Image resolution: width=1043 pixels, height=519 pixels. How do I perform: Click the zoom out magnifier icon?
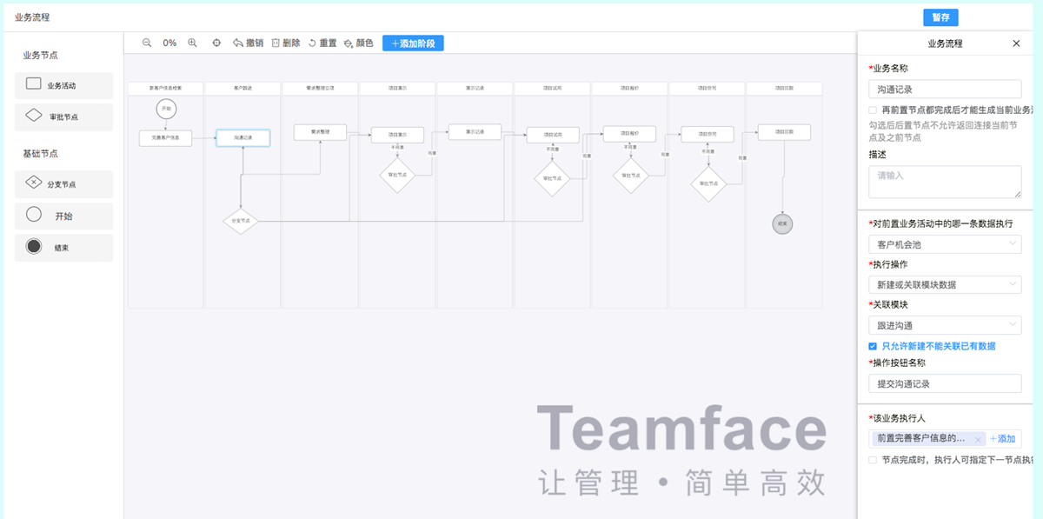pos(147,43)
